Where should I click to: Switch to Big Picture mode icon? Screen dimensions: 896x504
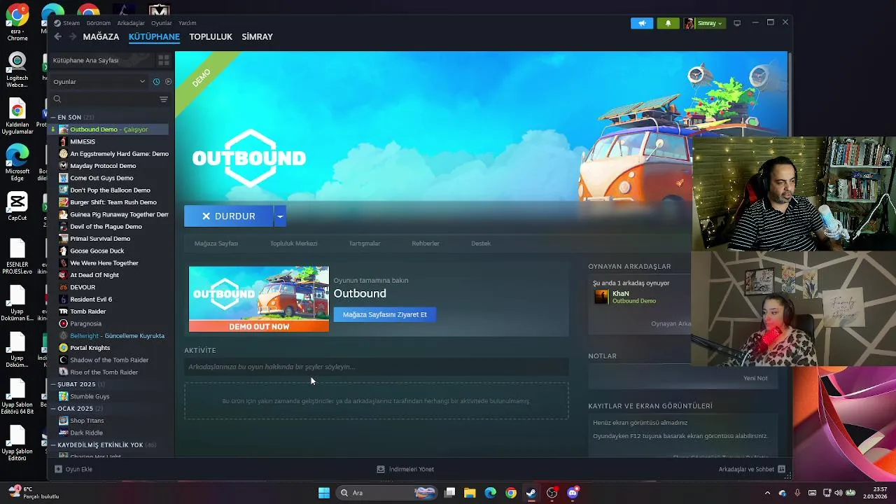(x=737, y=23)
